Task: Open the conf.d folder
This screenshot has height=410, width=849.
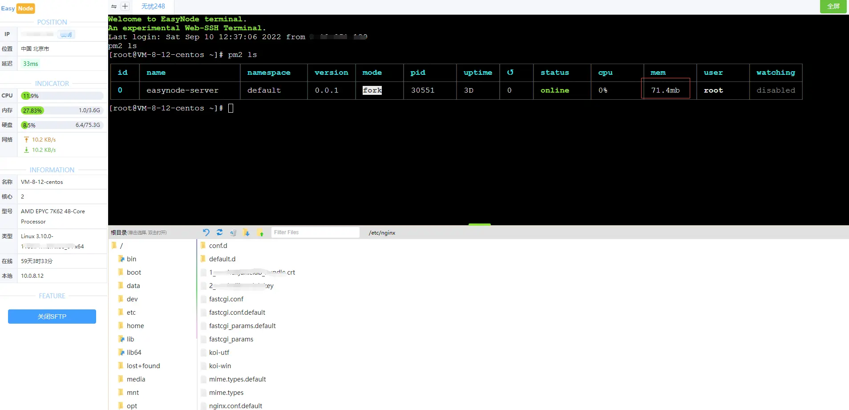Action: (218, 246)
